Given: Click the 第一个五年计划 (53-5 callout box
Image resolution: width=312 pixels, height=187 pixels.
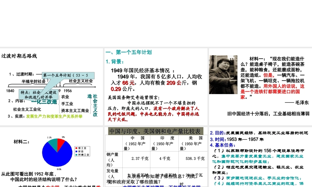Looking at the screenshot, I should coord(68,75).
